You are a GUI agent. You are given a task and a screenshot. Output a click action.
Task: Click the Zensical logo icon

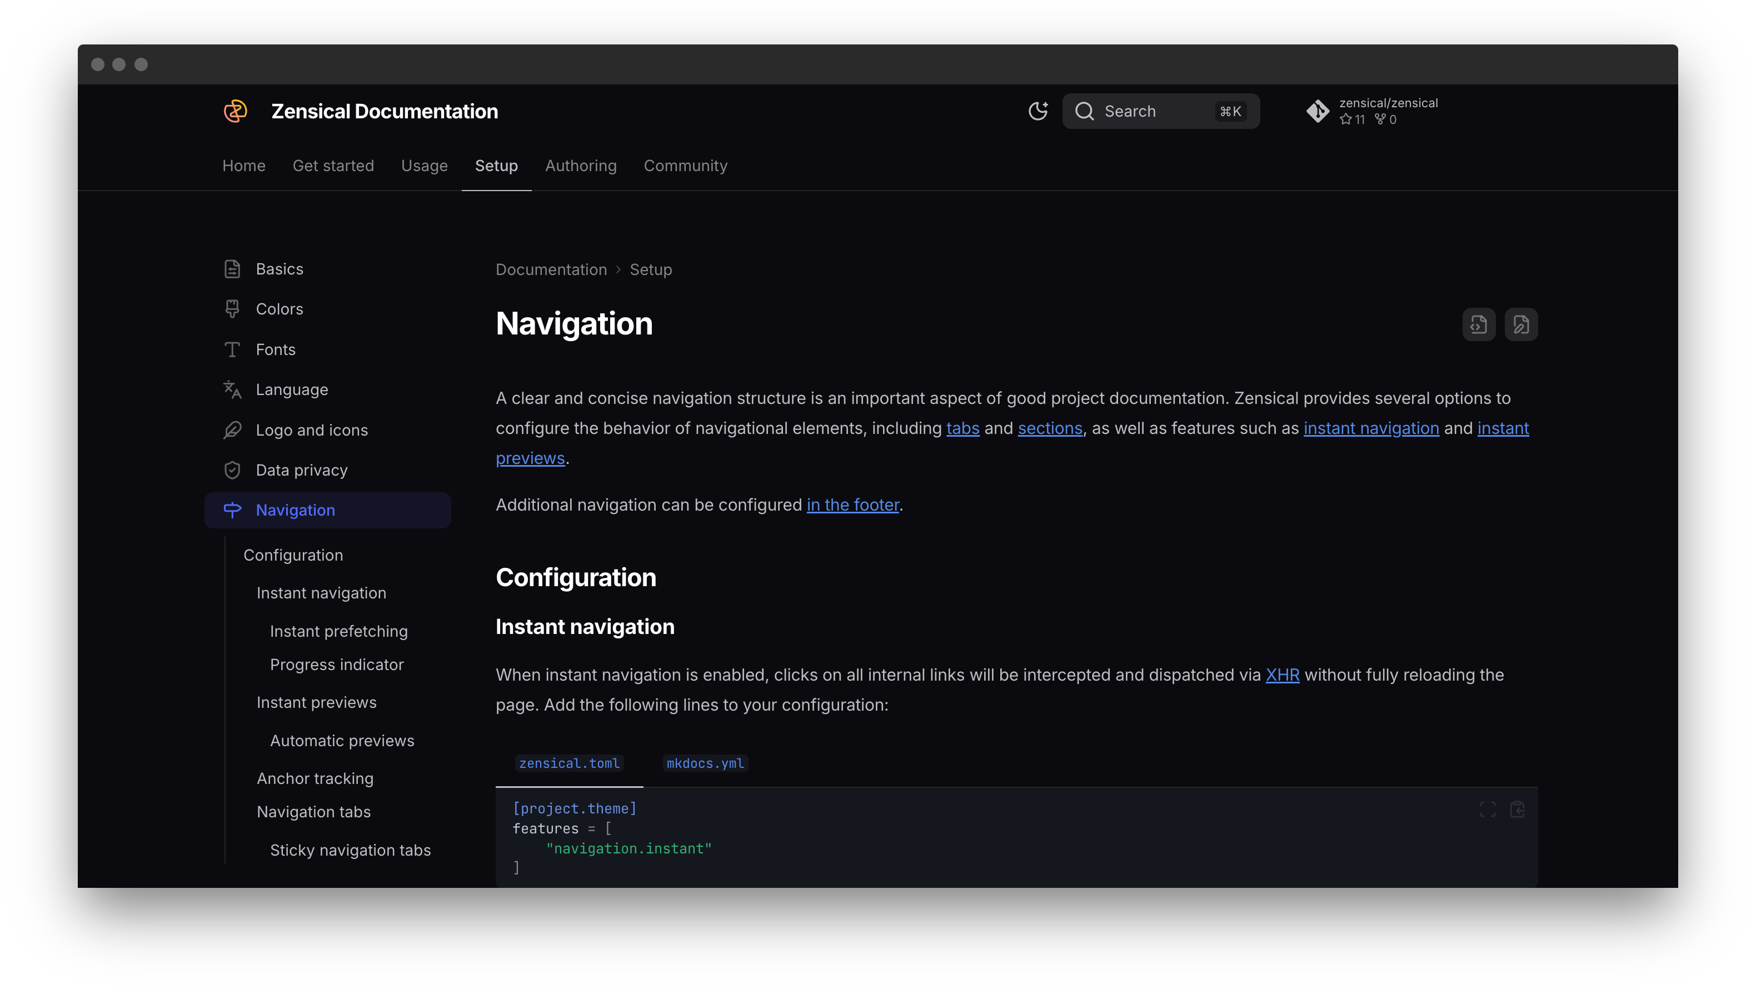coord(236,111)
